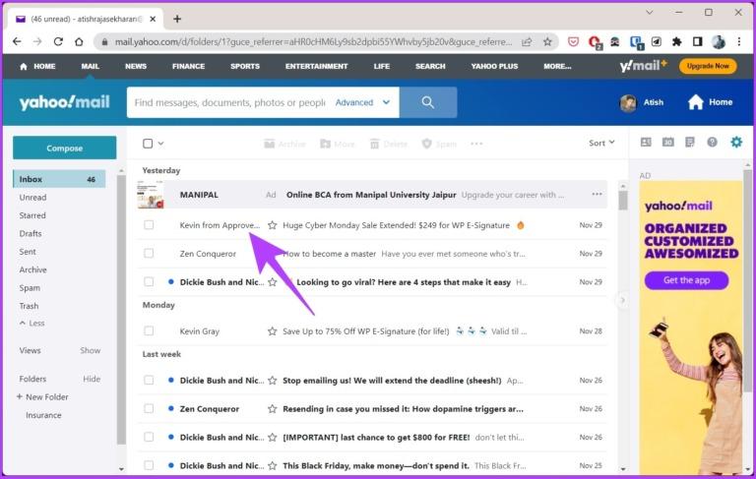Image resolution: width=756 pixels, height=479 pixels.
Task: Check the Kevin Gray email checkbox
Action: 149,331
